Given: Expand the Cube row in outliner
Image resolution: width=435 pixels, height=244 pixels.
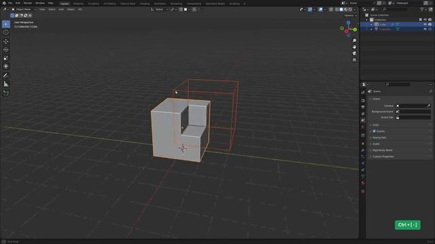Looking at the screenshot, I should (x=372, y=24).
